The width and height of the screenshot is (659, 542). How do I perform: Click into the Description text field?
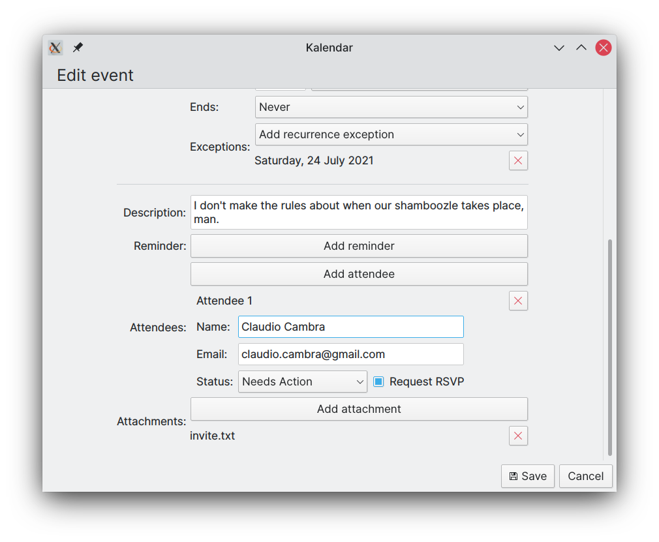pyautogui.click(x=359, y=212)
